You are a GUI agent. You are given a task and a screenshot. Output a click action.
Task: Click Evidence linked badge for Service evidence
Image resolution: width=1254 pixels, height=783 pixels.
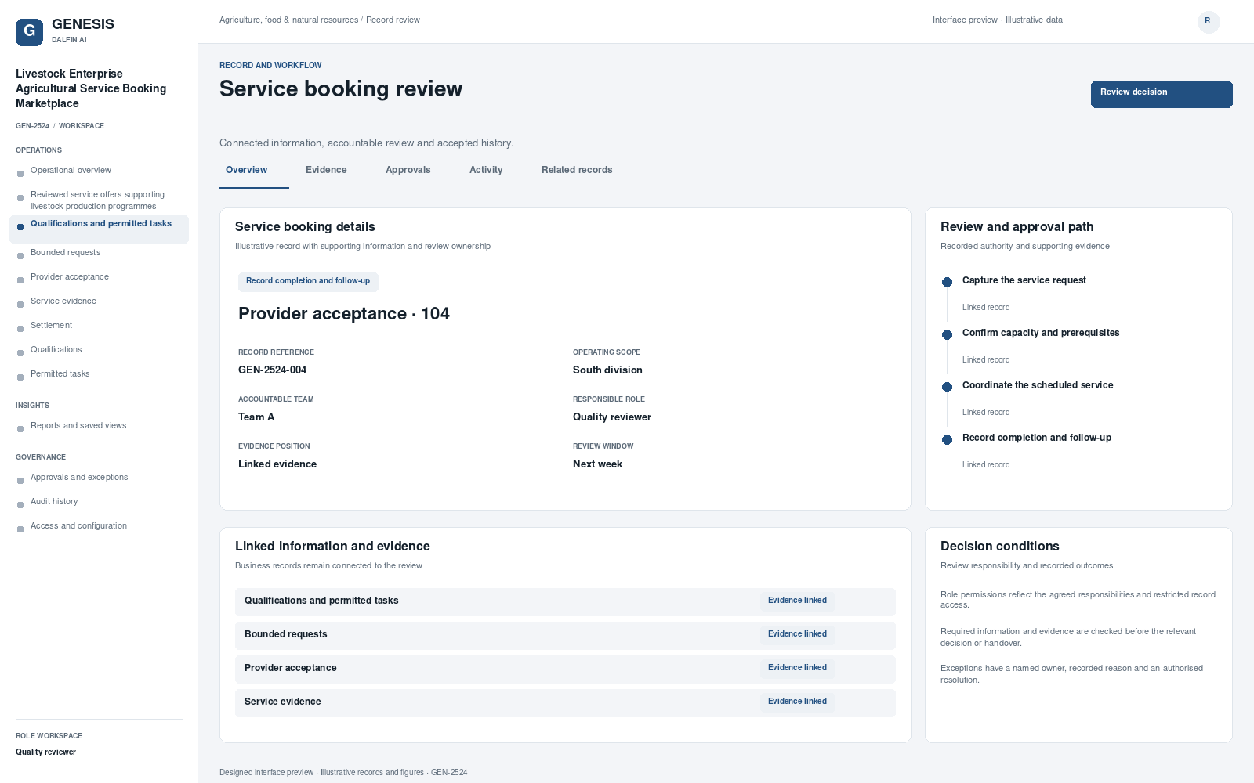tap(797, 702)
